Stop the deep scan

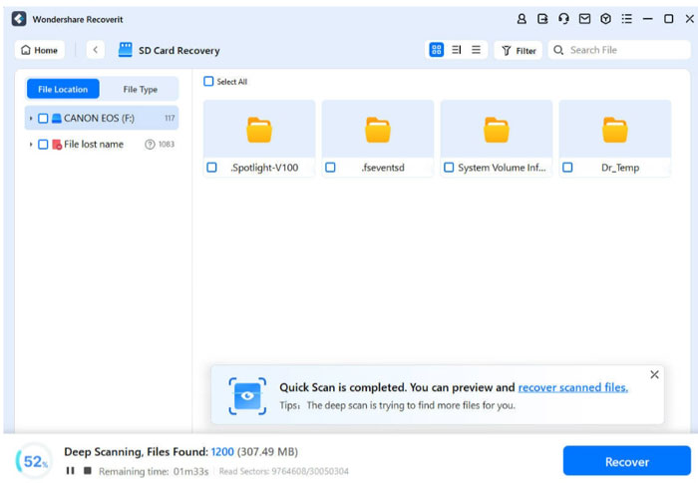(x=88, y=470)
